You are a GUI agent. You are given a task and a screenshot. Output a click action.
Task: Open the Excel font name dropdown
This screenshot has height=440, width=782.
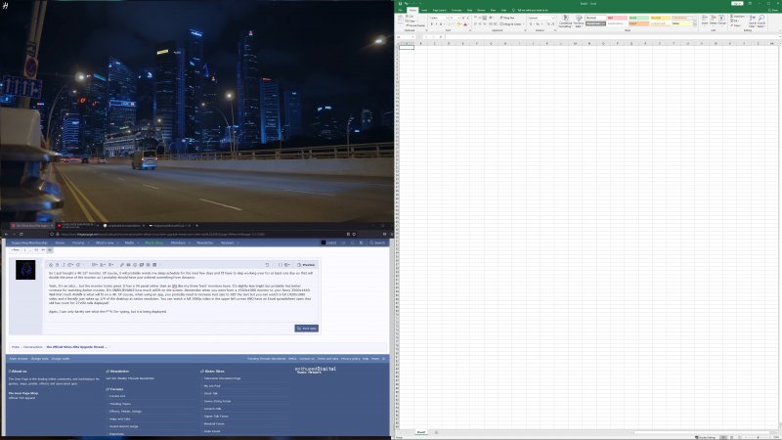[448, 18]
